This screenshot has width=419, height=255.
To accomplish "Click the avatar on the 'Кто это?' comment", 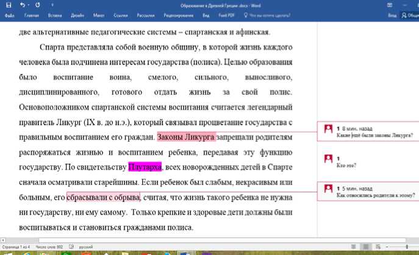I will click(x=329, y=159).
